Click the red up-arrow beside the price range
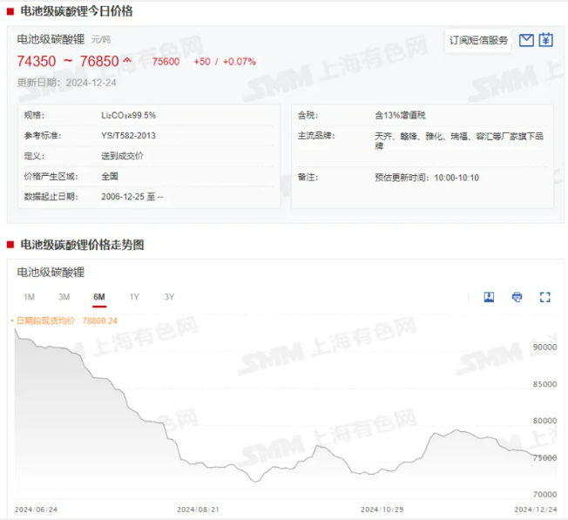This screenshot has width=568, height=520. [128, 61]
